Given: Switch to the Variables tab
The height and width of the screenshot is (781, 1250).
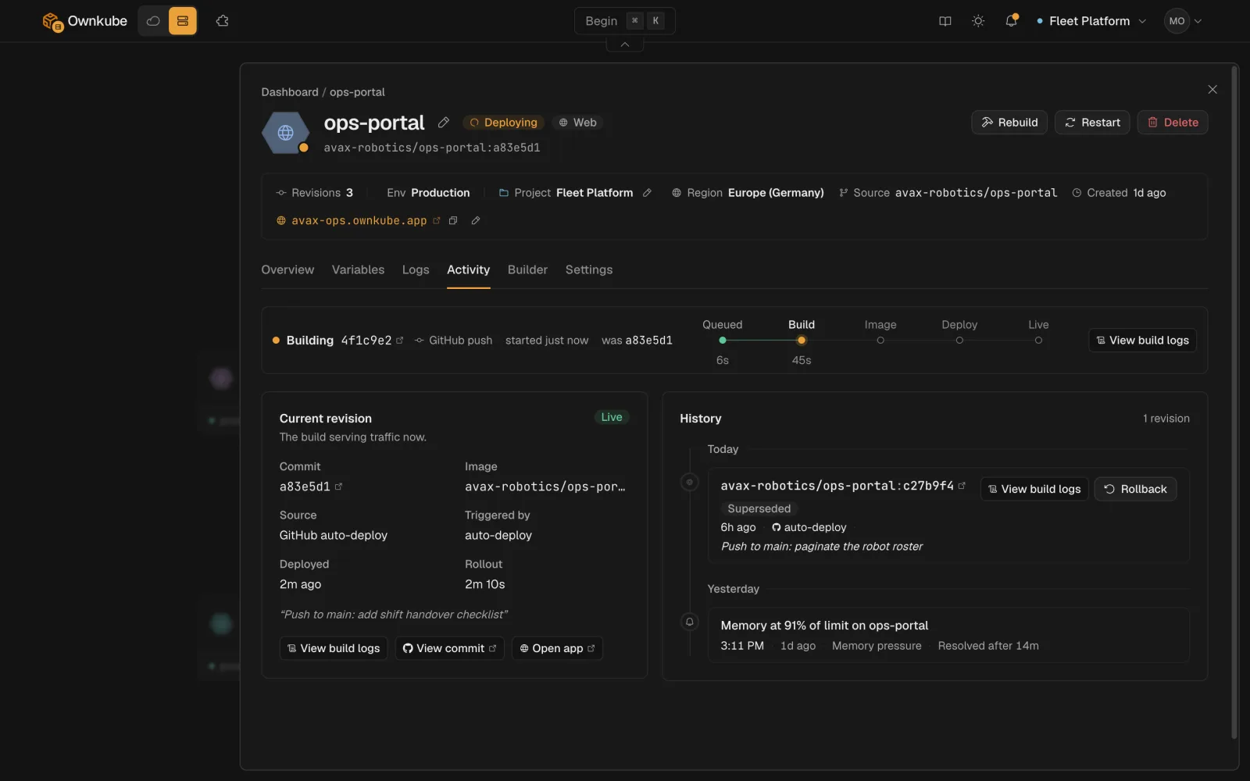Looking at the screenshot, I should (x=358, y=269).
